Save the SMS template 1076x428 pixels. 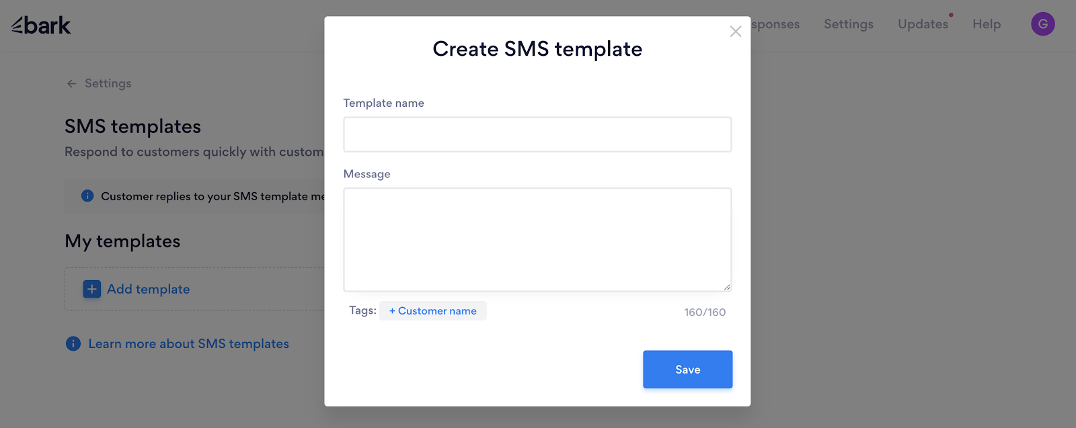click(687, 370)
